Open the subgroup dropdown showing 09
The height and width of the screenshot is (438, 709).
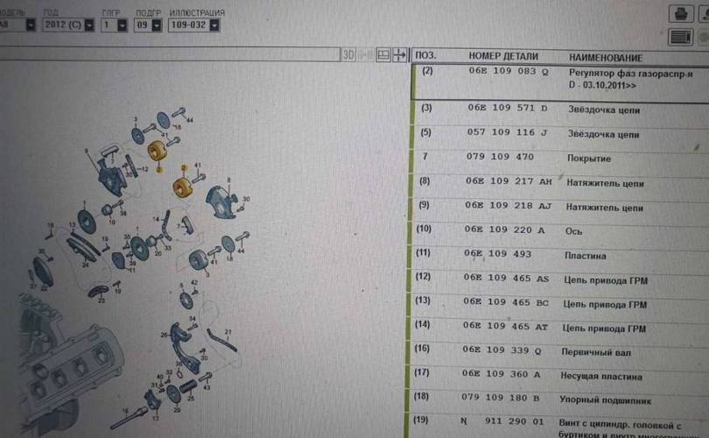pyautogui.click(x=158, y=25)
